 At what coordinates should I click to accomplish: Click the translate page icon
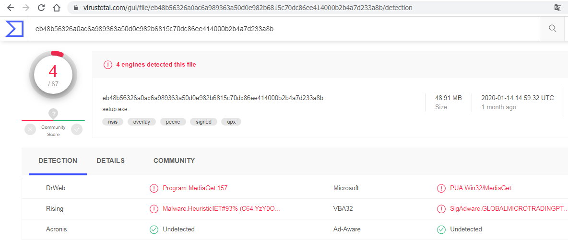(557, 8)
